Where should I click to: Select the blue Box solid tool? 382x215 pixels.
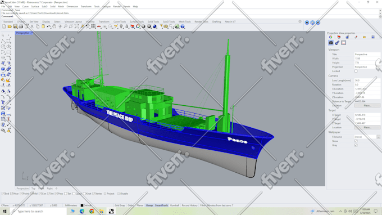point(3,69)
